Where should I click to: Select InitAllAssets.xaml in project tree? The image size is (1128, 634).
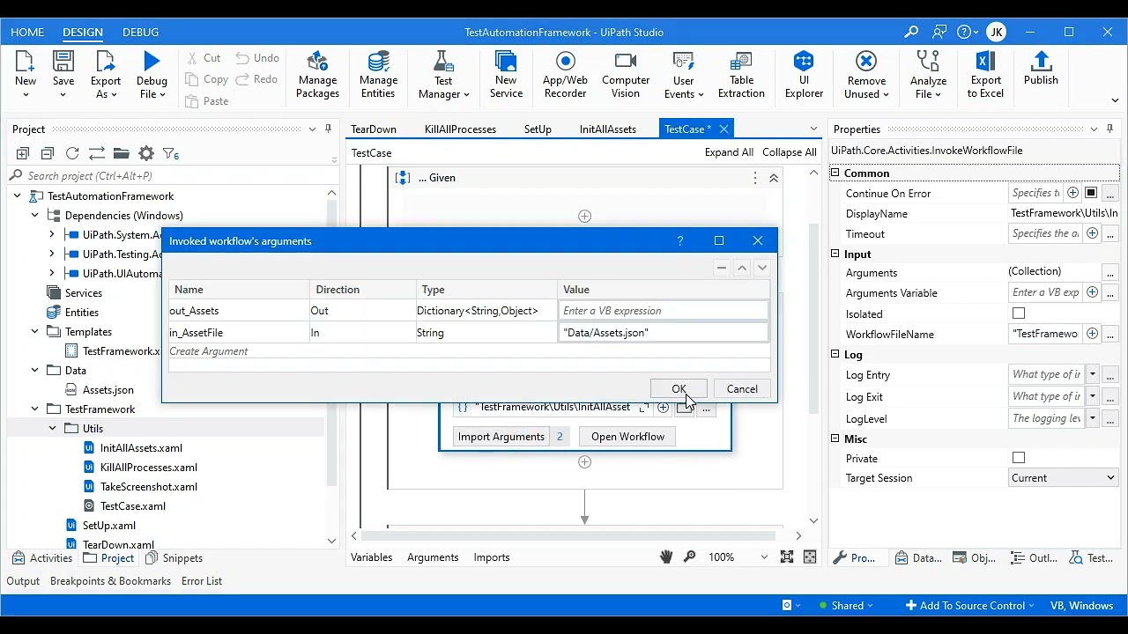point(141,447)
